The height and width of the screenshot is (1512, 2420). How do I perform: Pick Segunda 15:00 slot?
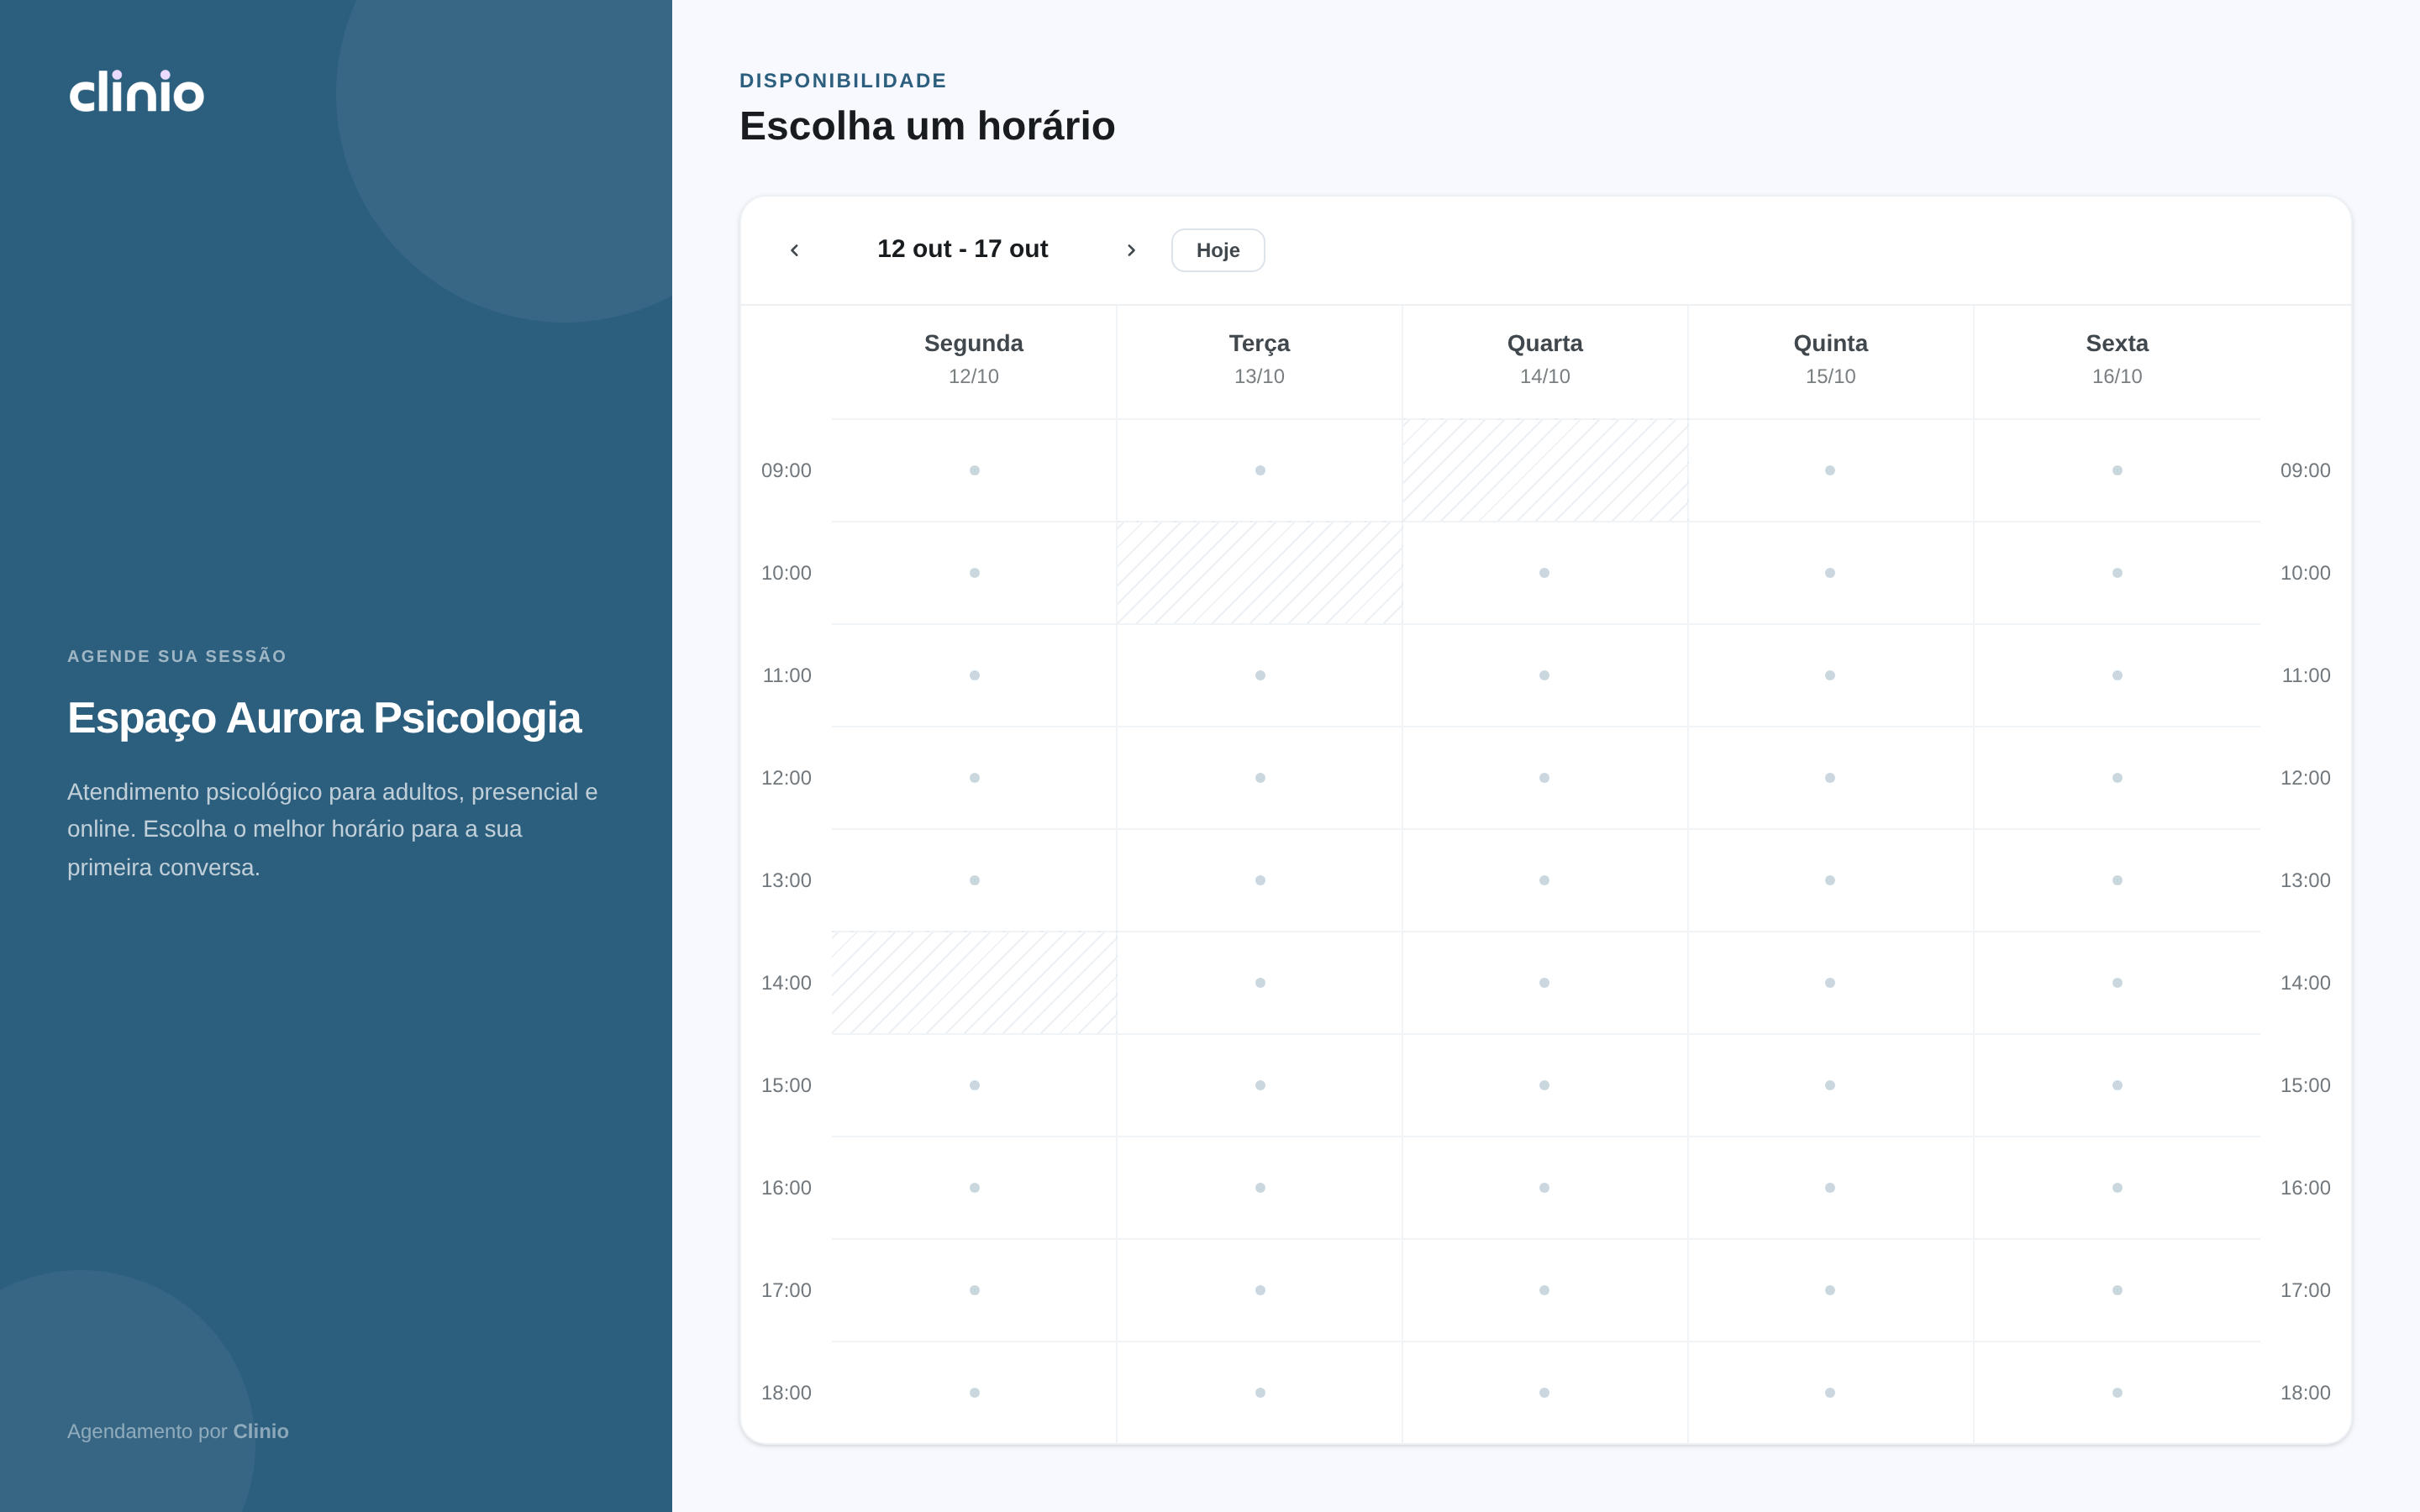pyautogui.click(x=974, y=1085)
